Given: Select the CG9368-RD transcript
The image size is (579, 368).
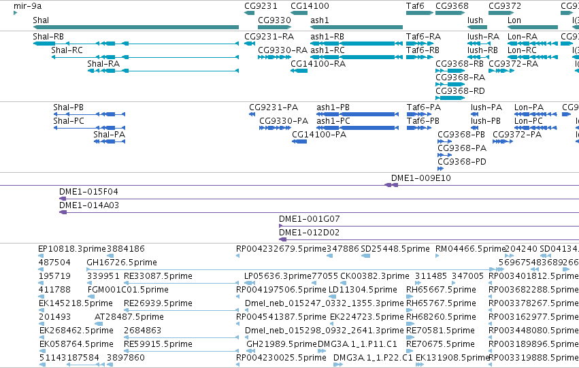Looking at the screenshot, I should pyautogui.click(x=450, y=98).
